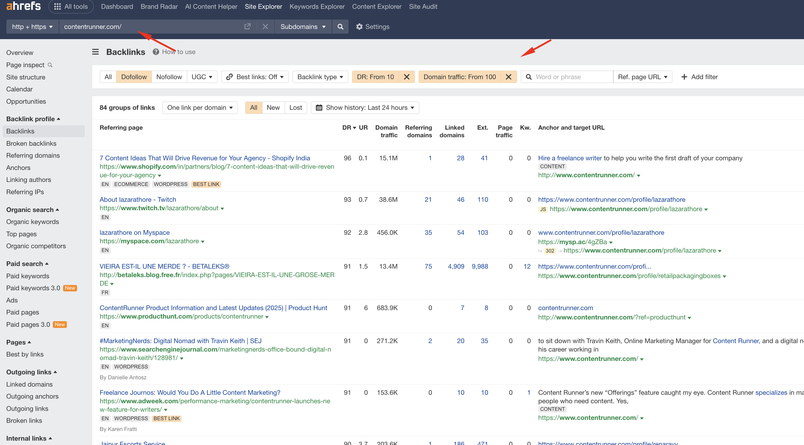Click 4,909 linked domains for betaleks

tap(456, 266)
